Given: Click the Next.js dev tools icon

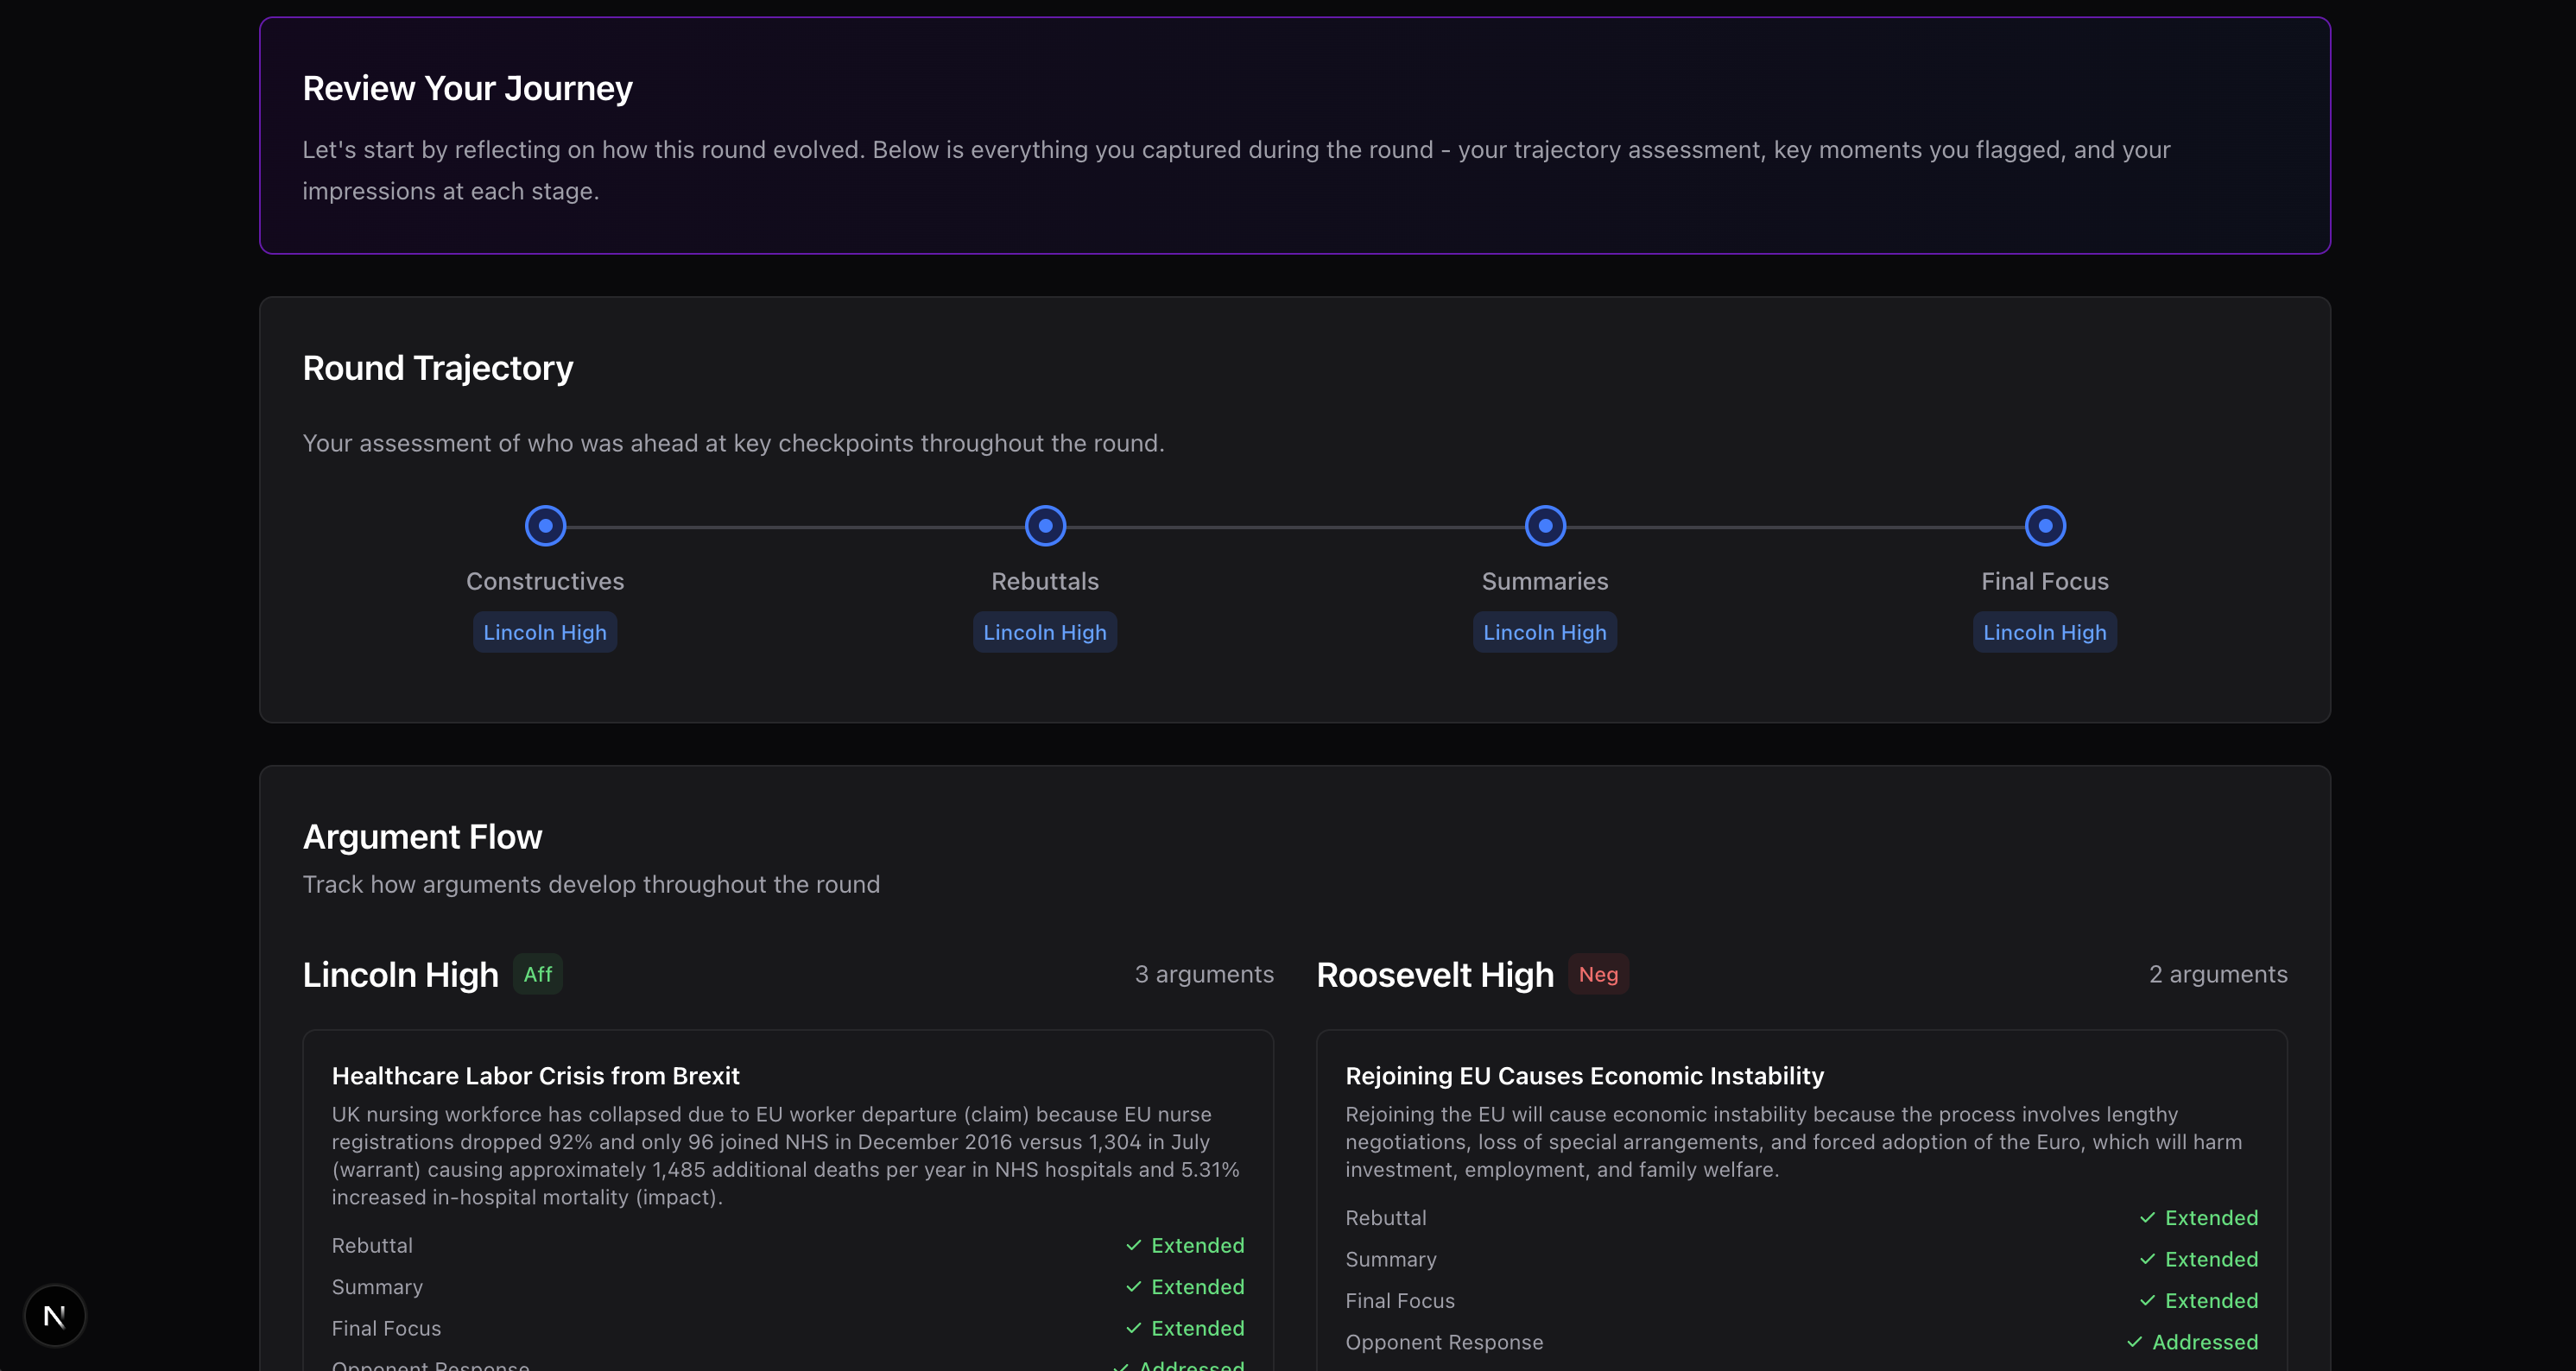Looking at the screenshot, I should click(55, 1316).
